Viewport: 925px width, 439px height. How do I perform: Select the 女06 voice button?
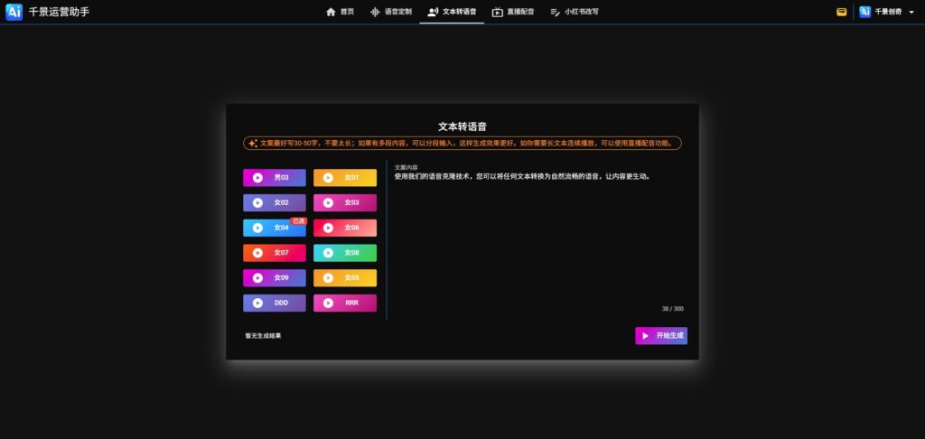click(x=345, y=228)
